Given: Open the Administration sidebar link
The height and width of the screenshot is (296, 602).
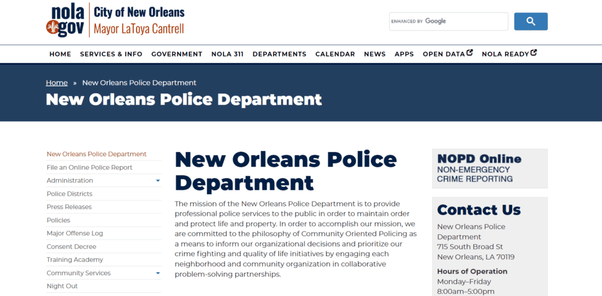Looking at the screenshot, I should point(70,180).
